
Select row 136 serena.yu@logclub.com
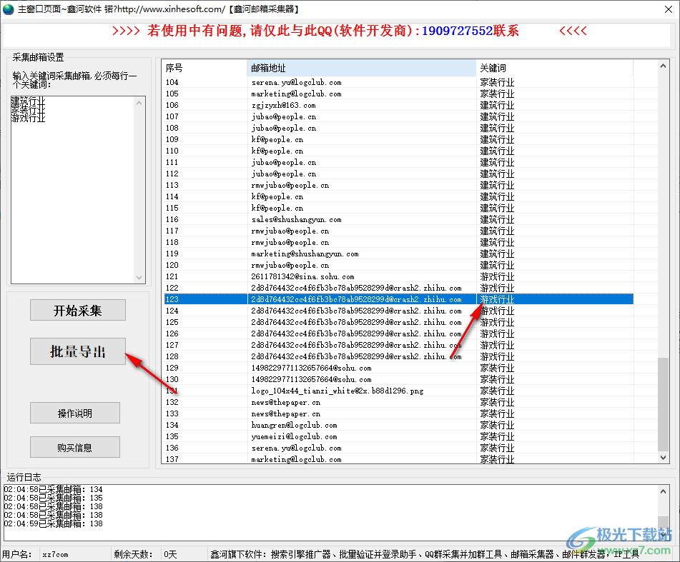[398, 448]
